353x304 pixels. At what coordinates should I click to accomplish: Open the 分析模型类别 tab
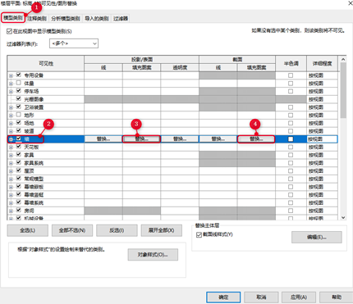coord(66,18)
